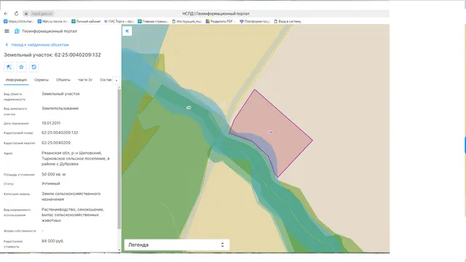
Task: Switch to the Информация tab
Action: (16, 80)
